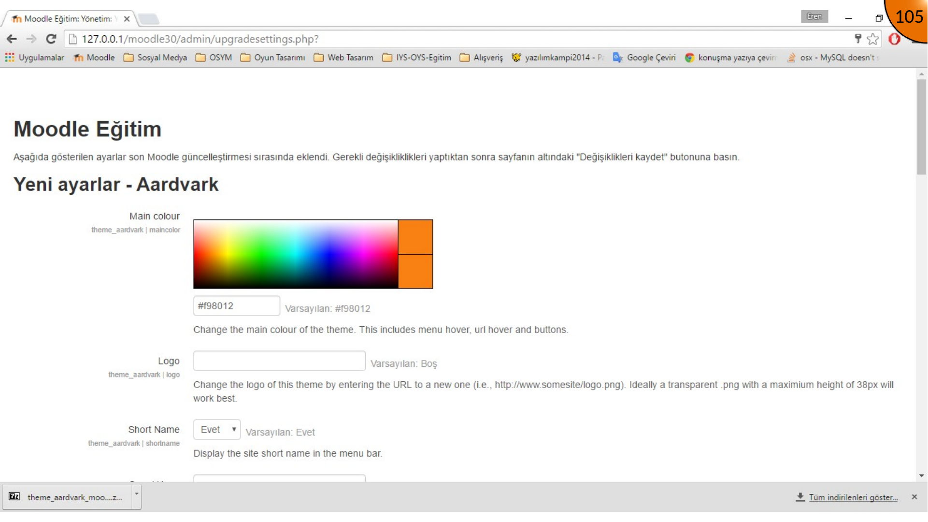Open the Web Tasarım bookmark folder
928x522 pixels.
click(343, 58)
